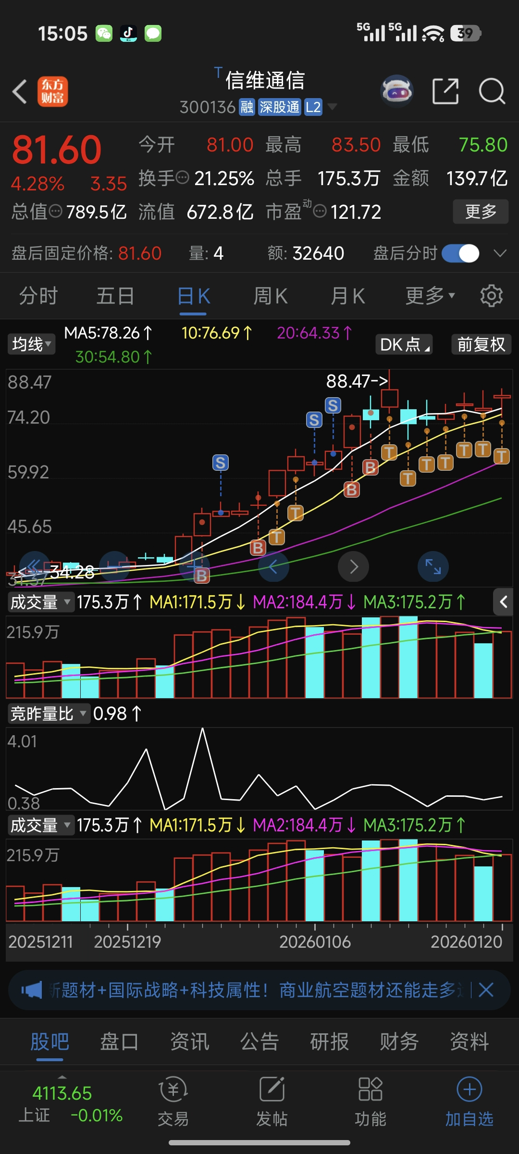Tap the chart scroll-left circle arrow
This screenshot has height=1154, width=519.
[x=273, y=566]
